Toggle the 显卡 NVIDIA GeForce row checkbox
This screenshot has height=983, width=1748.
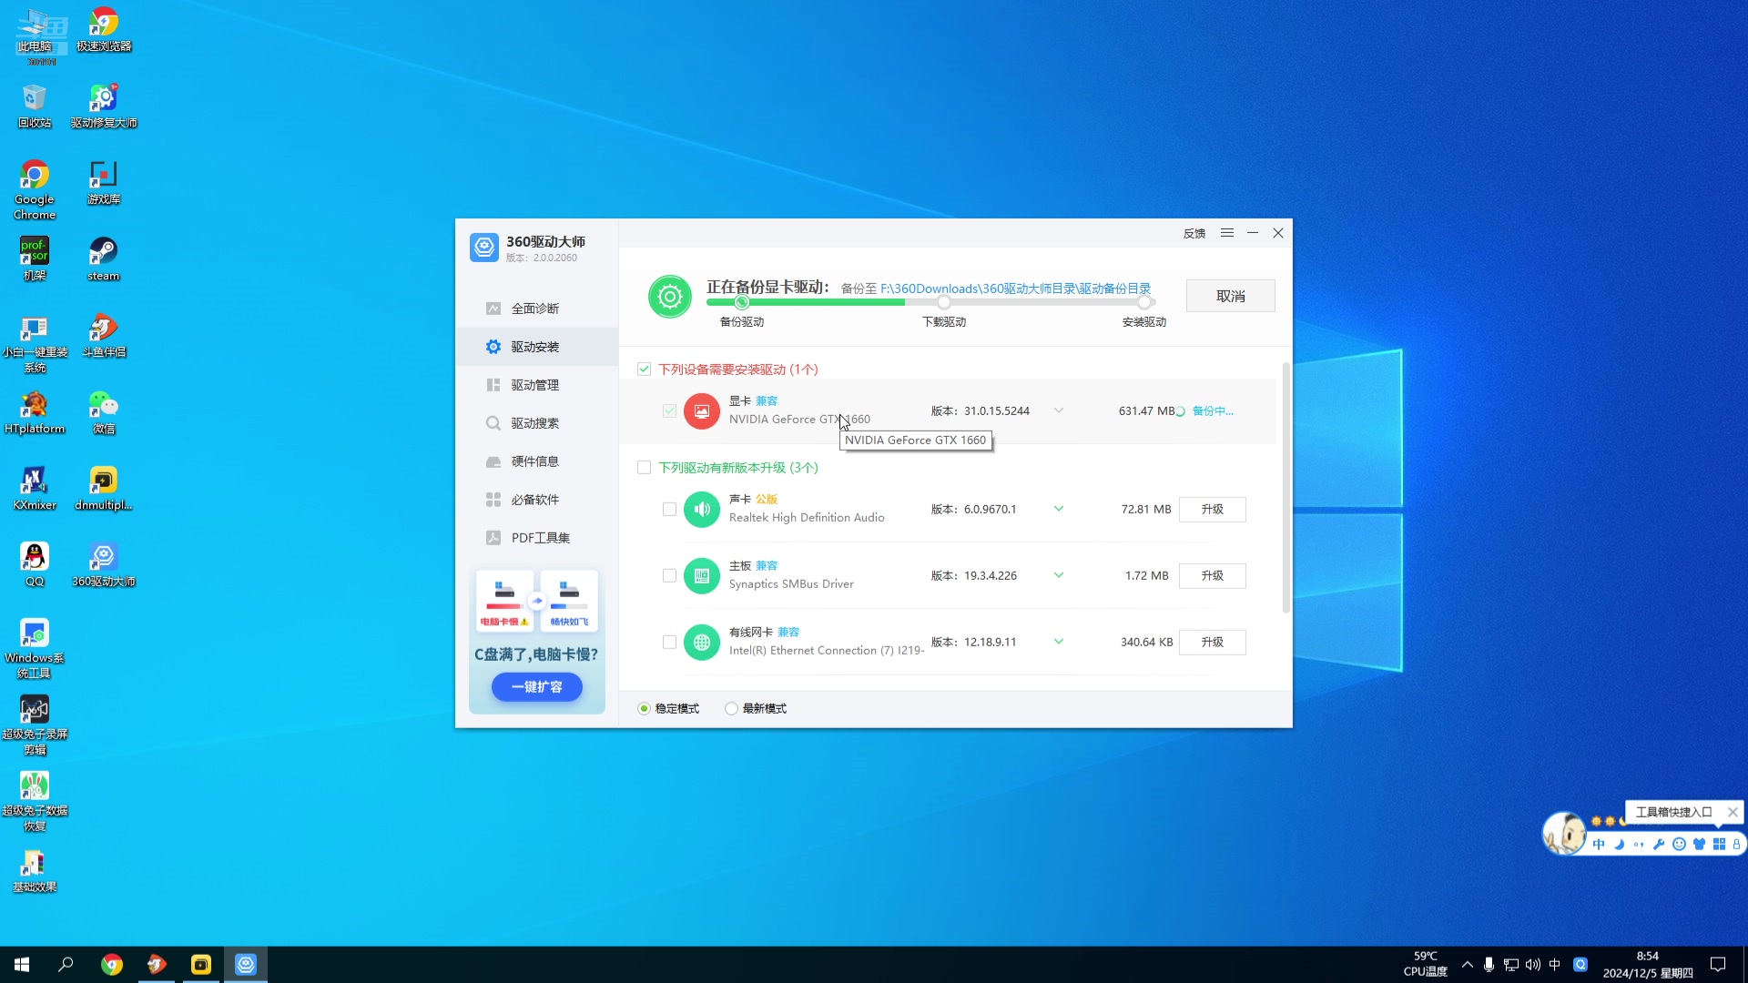[669, 410]
